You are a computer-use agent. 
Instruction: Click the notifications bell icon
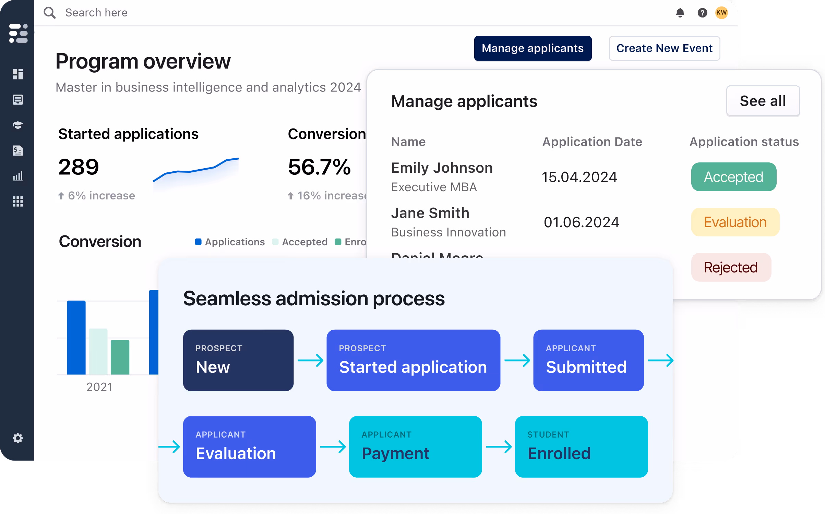point(680,13)
